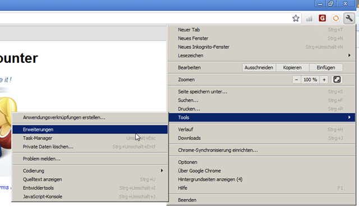The width and height of the screenshot is (359, 209).
Task: Click the red G extension icon
Action: [323, 18]
